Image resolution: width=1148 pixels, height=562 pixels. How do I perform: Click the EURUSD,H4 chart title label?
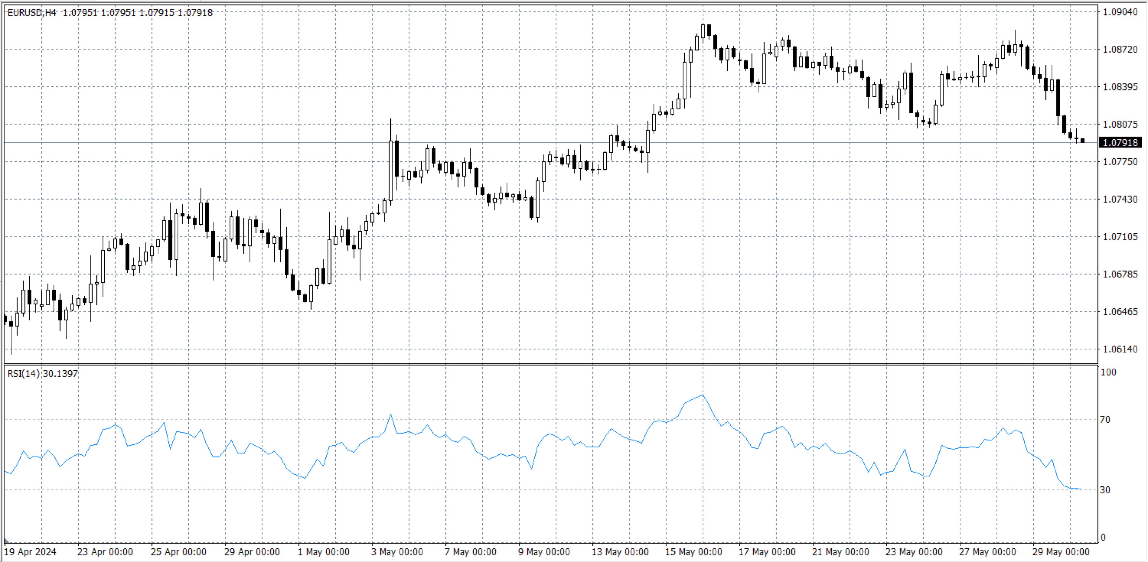[x=32, y=13]
